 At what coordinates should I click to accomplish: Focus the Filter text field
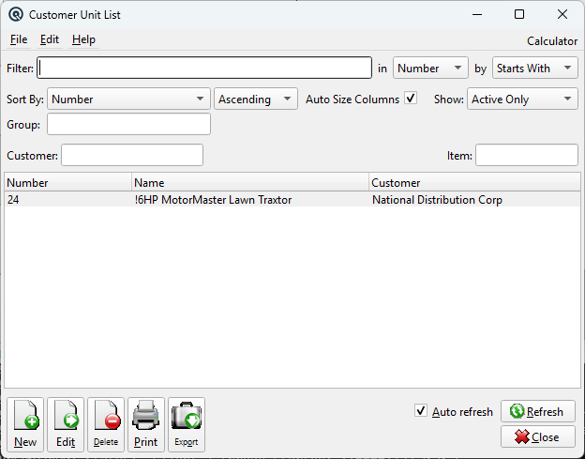pyautogui.click(x=204, y=68)
